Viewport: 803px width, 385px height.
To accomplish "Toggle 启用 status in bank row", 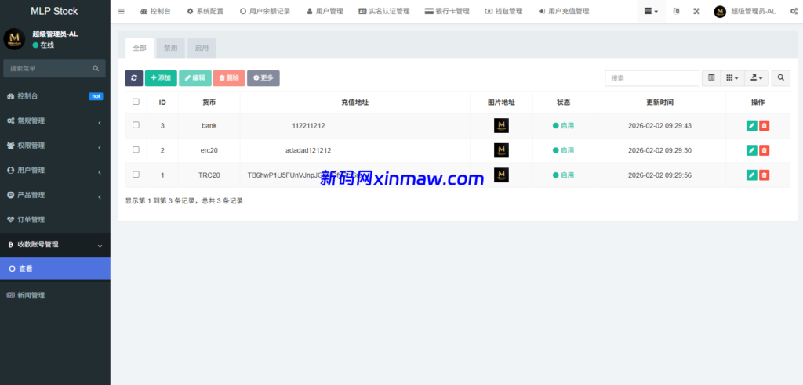I will pos(563,126).
